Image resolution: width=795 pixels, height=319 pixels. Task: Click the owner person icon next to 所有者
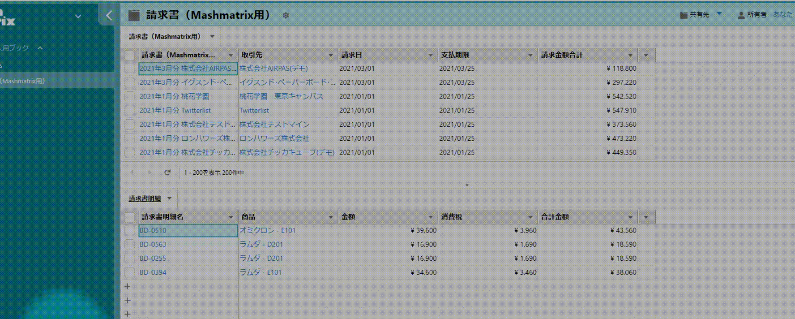pyautogui.click(x=741, y=15)
